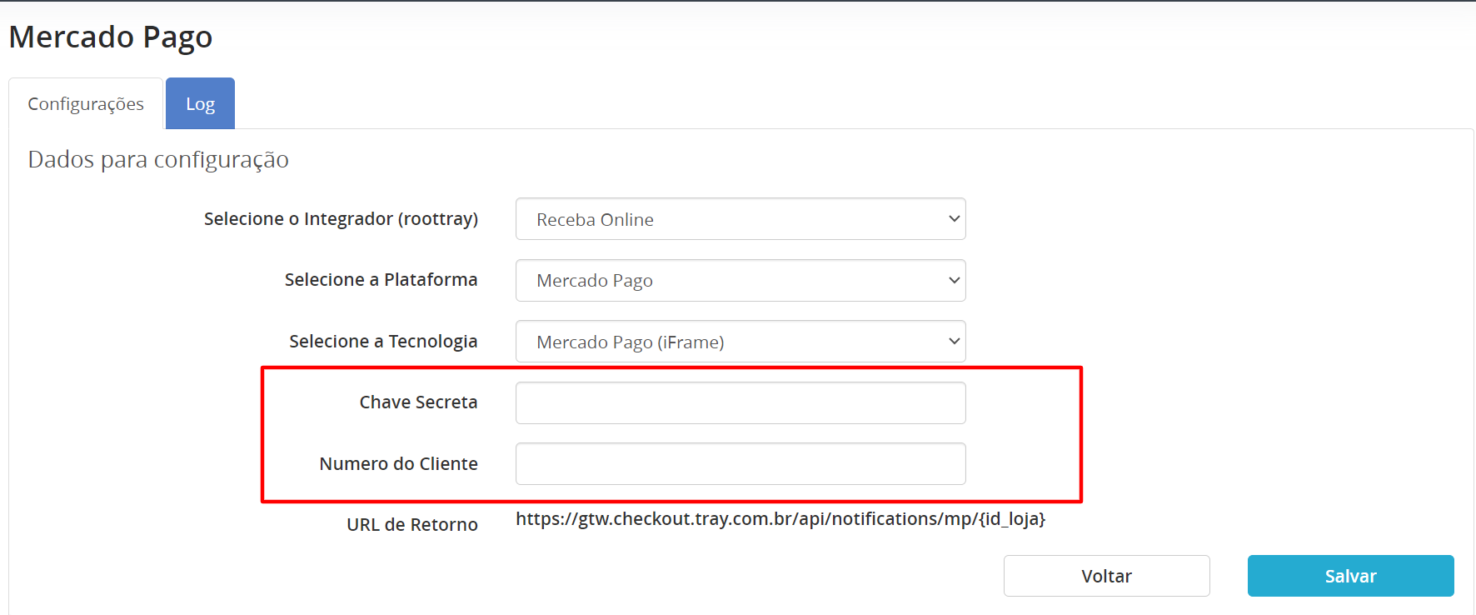Click the URL de Retorno label
Image resolution: width=1476 pixels, height=615 pixels.
pyautogui.click(x=412, y=524)
